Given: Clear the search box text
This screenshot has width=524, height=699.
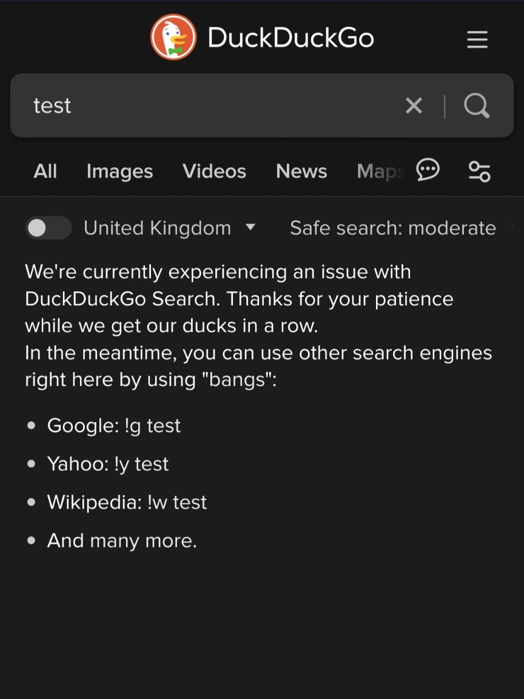Looking at the screenshot, I should (414, 106).
